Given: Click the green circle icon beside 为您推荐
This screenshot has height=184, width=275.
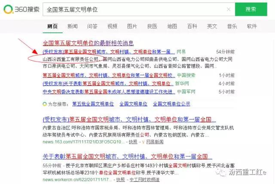Looking at the screenshot, I should click(45, 104).
